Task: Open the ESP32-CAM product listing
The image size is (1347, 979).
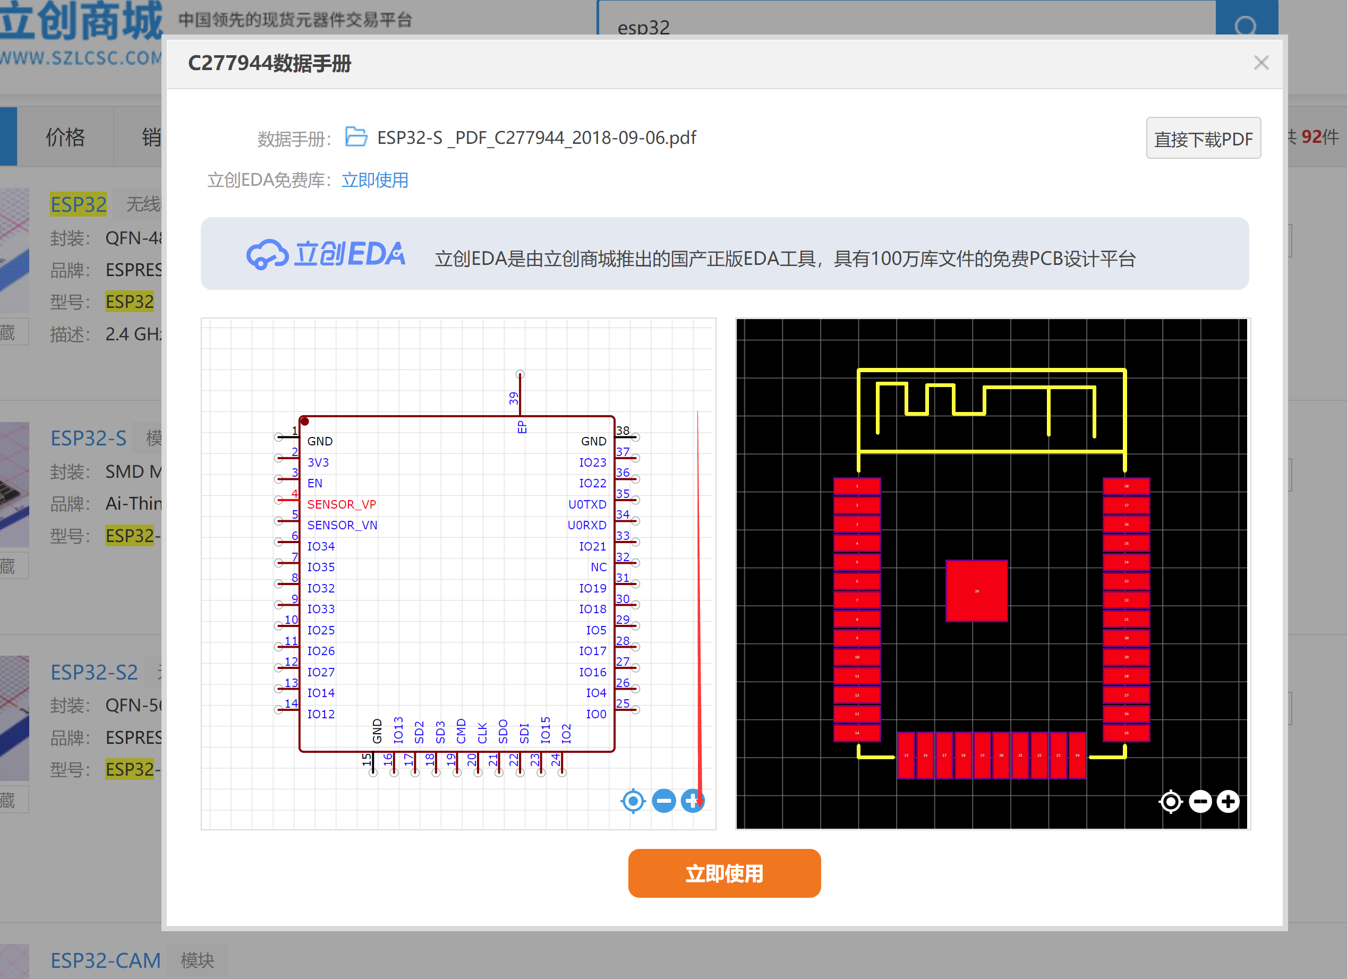Action: click(x=105, y=960)
